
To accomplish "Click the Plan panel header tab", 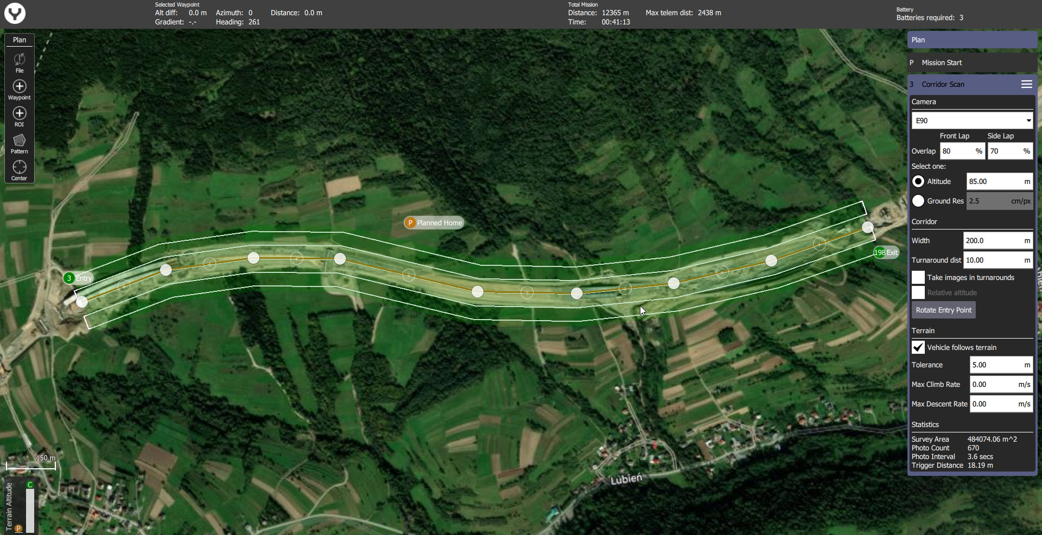I will pos(971,40).
